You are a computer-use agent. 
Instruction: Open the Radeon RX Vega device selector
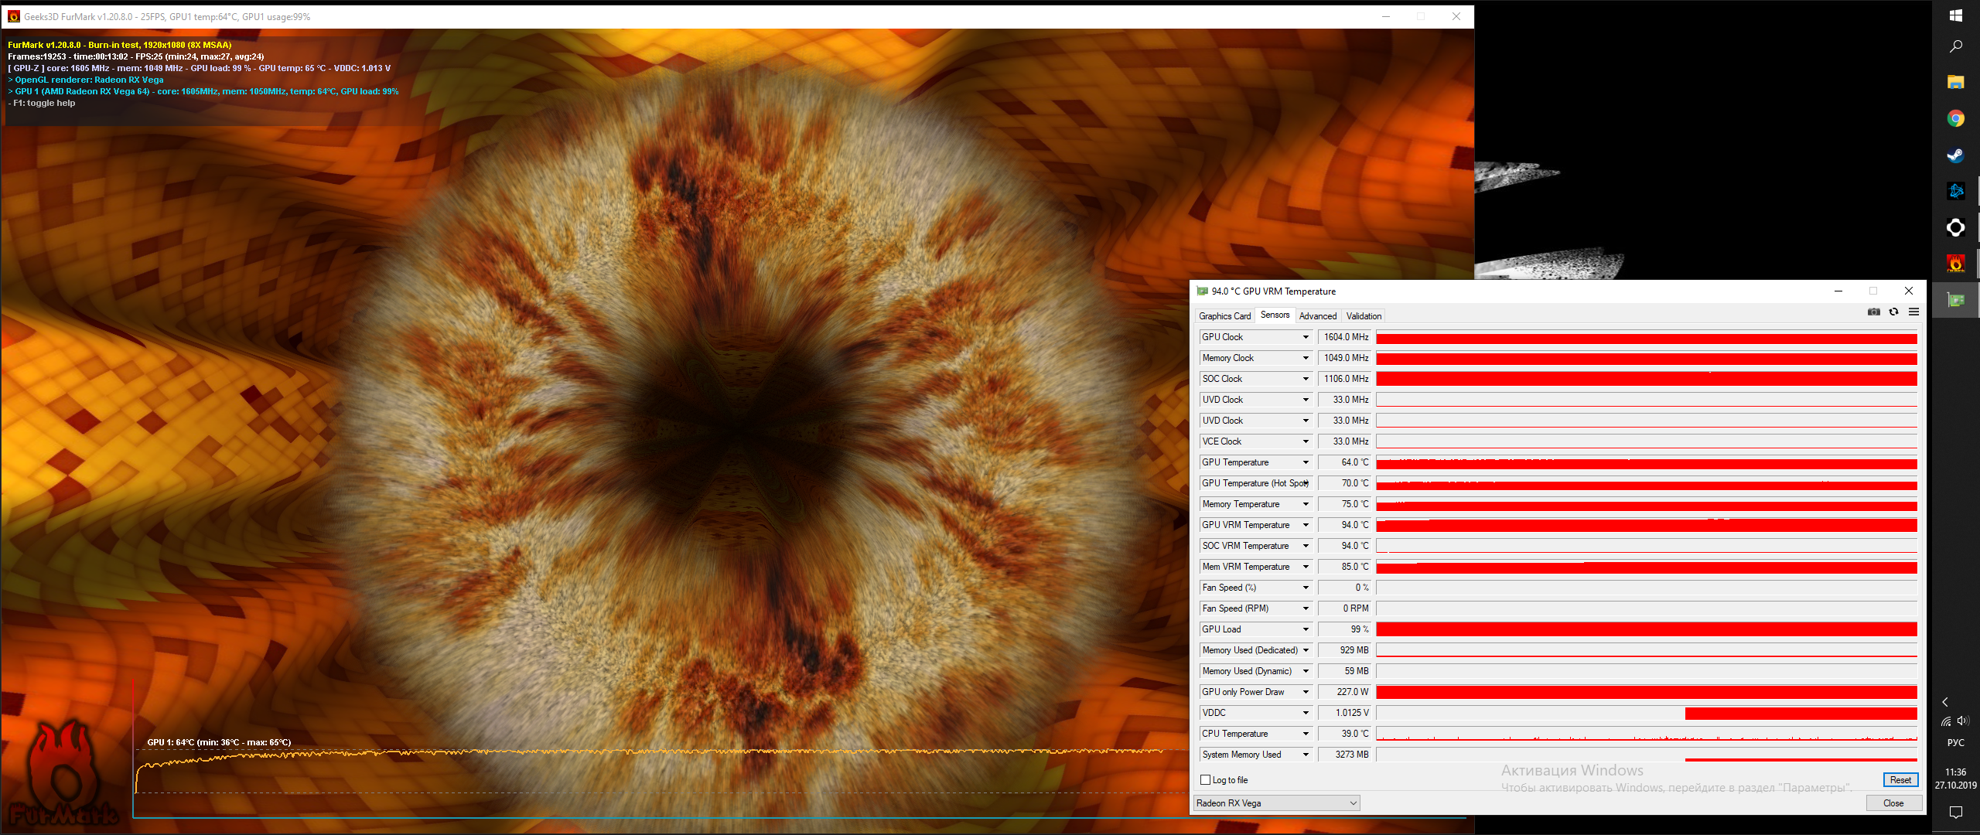click(x=1276, y=803)
